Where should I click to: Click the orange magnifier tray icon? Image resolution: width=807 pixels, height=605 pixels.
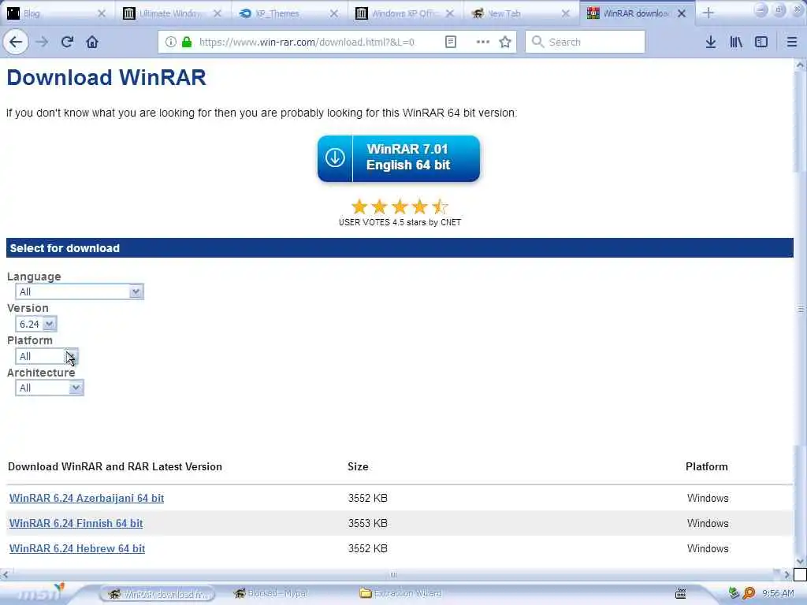coord(749,593)
